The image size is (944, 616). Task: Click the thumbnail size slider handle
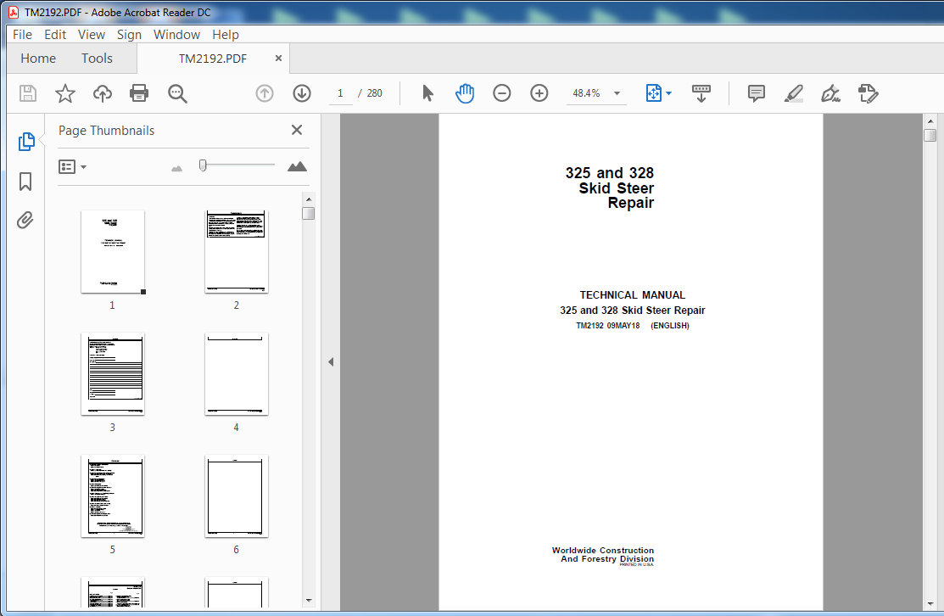click(203, 165)
